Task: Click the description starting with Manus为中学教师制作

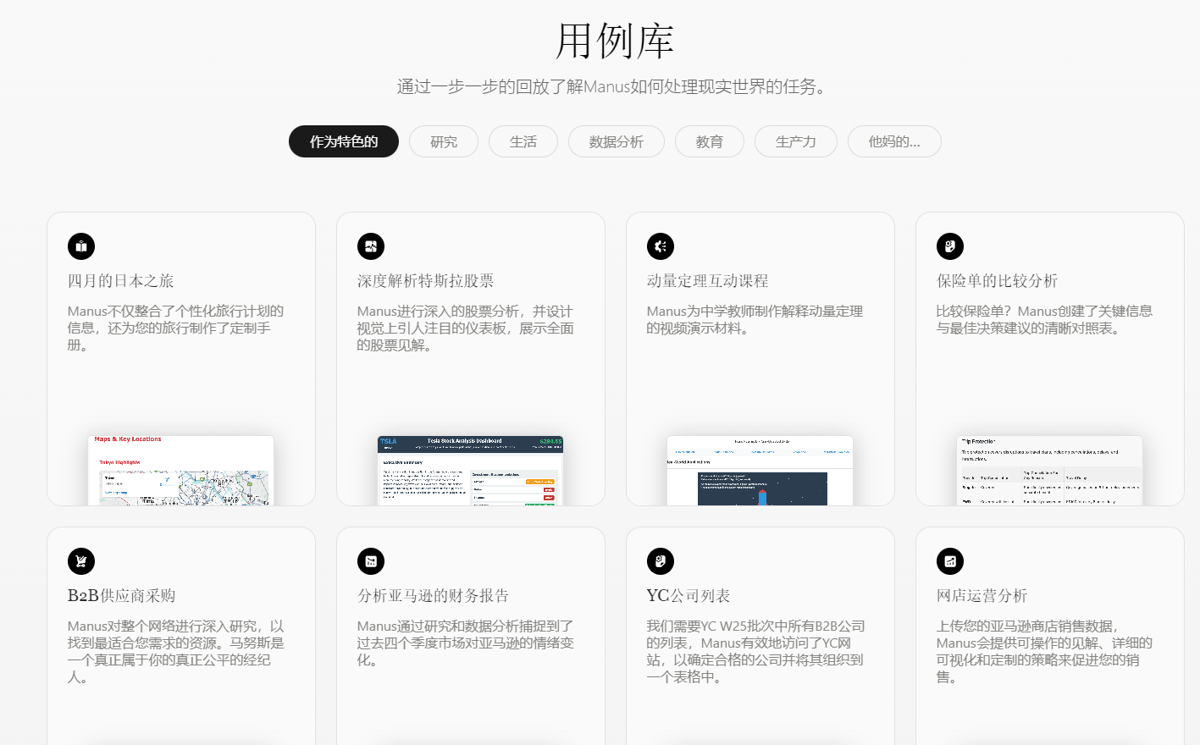Action: coord(755,320)
